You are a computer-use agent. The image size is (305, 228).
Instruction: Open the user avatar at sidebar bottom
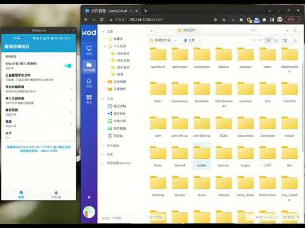[x=89, y=212]
